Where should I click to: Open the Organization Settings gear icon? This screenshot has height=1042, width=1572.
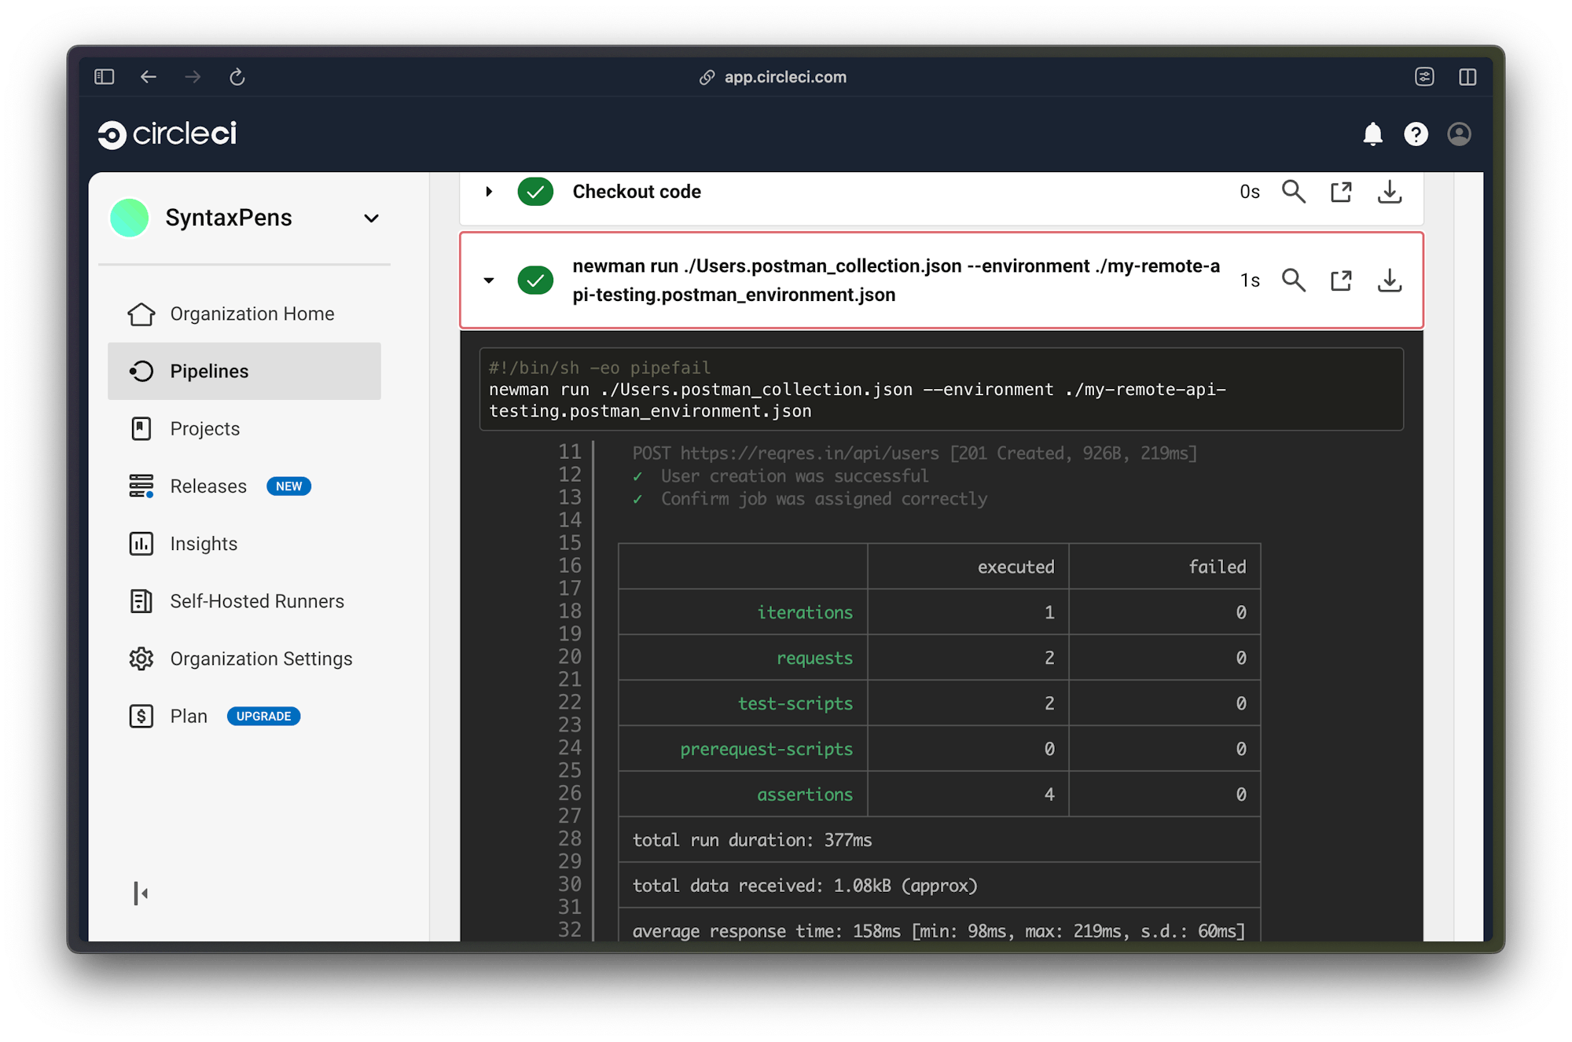pos(142,659)
